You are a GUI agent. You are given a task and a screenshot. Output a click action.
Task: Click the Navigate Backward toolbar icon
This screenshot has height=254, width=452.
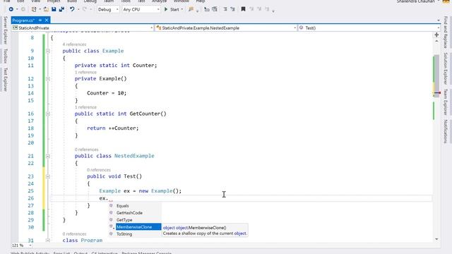[11, 9]
